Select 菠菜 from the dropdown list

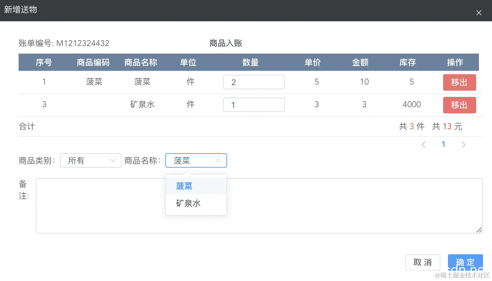tap(184, 186)
